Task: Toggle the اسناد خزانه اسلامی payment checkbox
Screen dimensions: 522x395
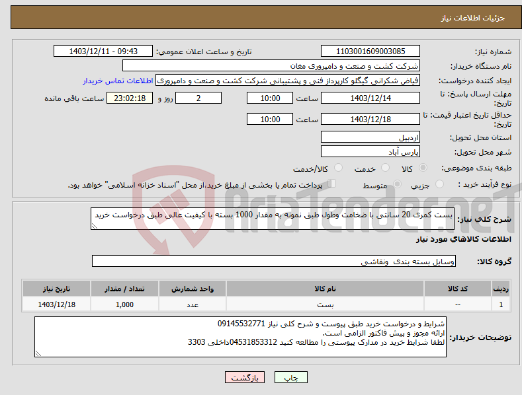Action: pos(332,184)
